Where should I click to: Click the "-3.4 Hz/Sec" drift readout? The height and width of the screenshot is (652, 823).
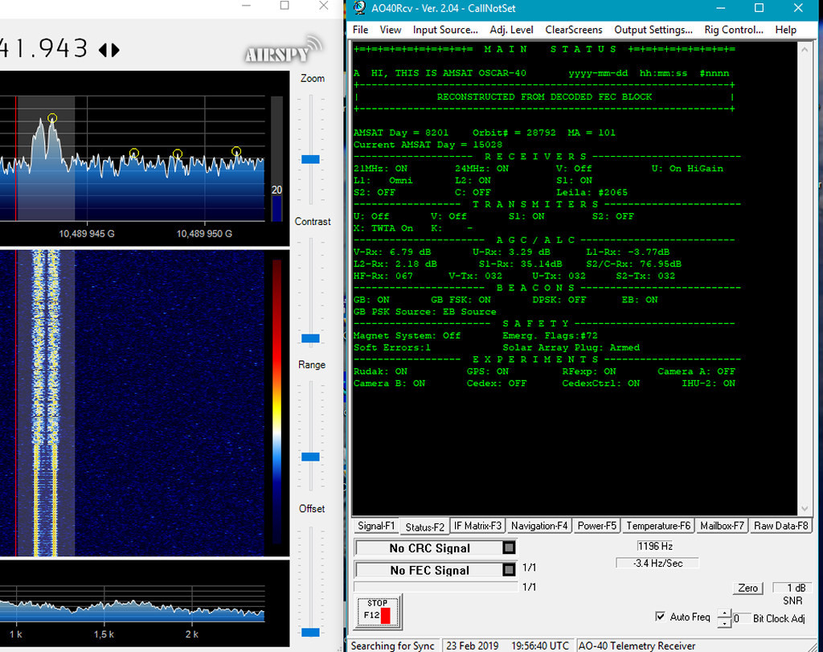657,564
